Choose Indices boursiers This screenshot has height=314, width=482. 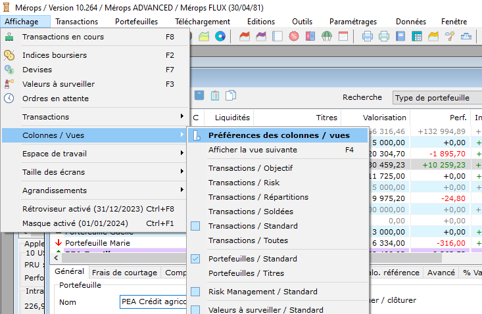(x=95, y=55)
